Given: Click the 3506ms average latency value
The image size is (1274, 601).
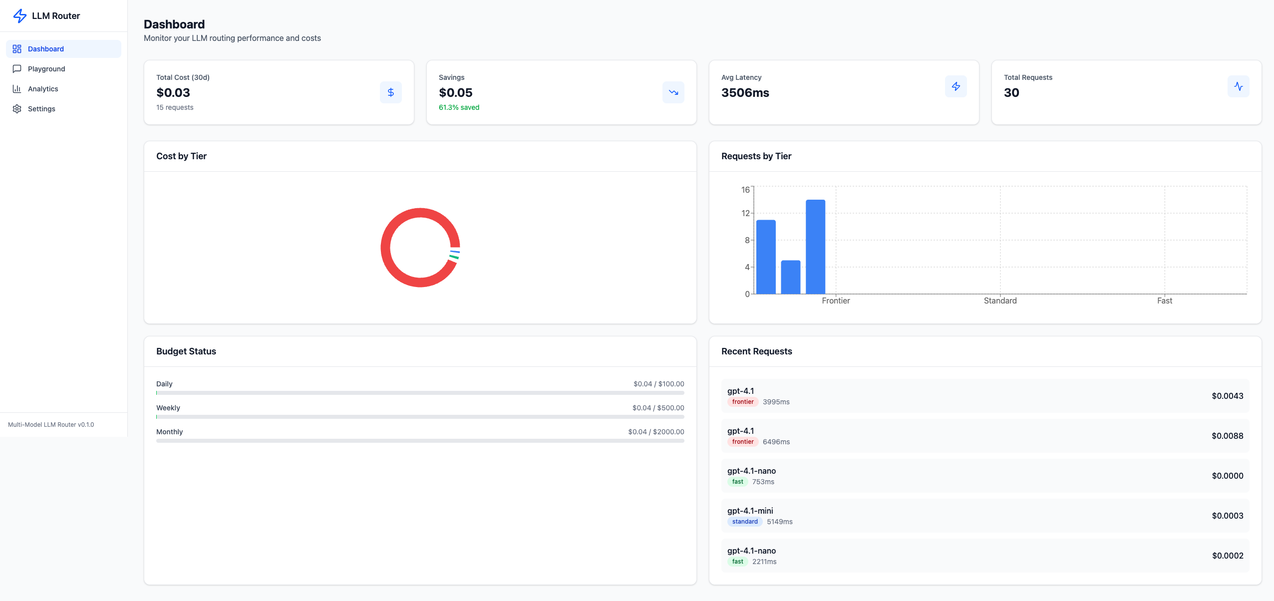Looking at the screenshot, I should click(745, 93).
